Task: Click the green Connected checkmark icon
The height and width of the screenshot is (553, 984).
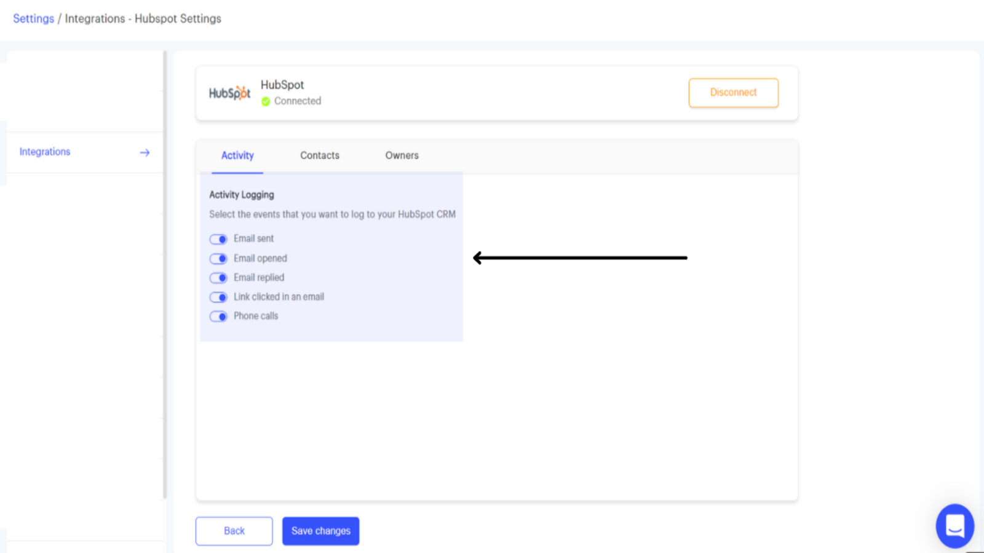Action: 266,101
